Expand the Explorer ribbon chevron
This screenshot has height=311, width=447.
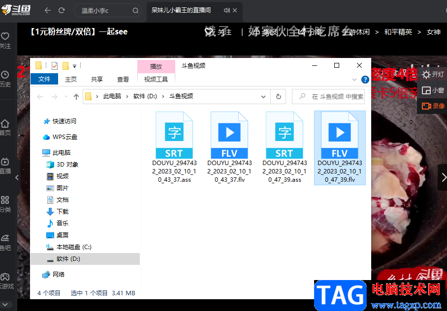[x=354, y=80]
